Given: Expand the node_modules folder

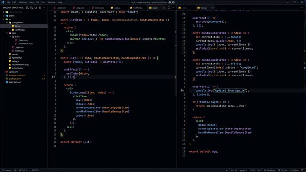Looking at the screenshot, I should [x=24, y=12].
